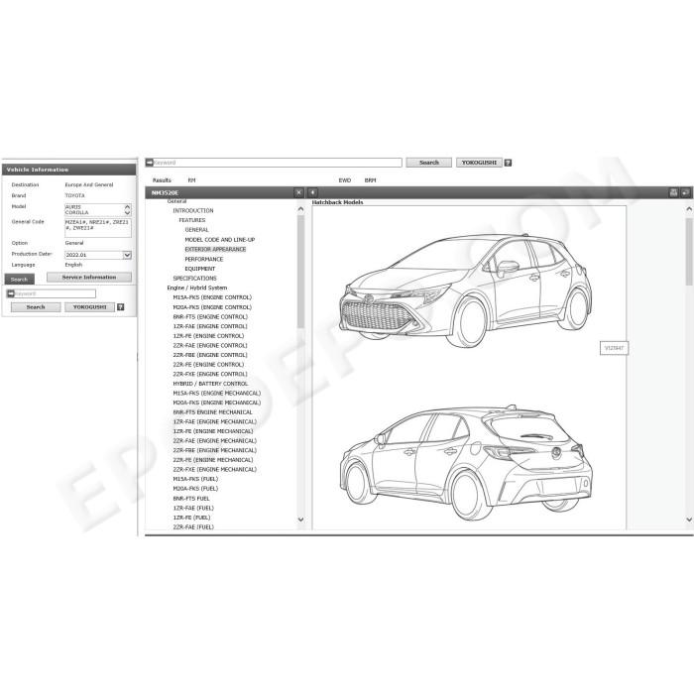The image size is (694, 694).
Task: Click the content pane scroll up arrow
Action: pos(689,209)
